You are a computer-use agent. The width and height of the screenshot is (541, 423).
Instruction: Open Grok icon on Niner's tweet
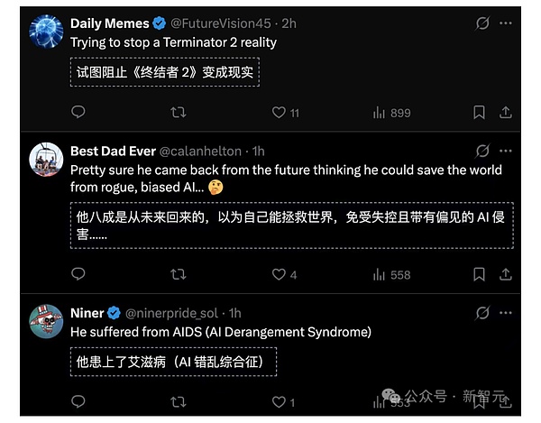tap(482, 313)
